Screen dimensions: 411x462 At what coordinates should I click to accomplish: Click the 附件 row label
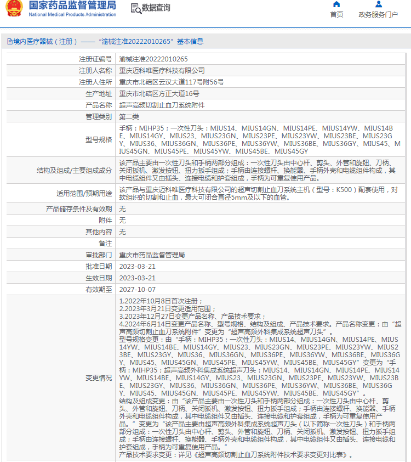pos(105,221)
